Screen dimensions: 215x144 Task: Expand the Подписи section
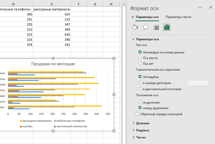pyautogui.click(x=134, y=130)
